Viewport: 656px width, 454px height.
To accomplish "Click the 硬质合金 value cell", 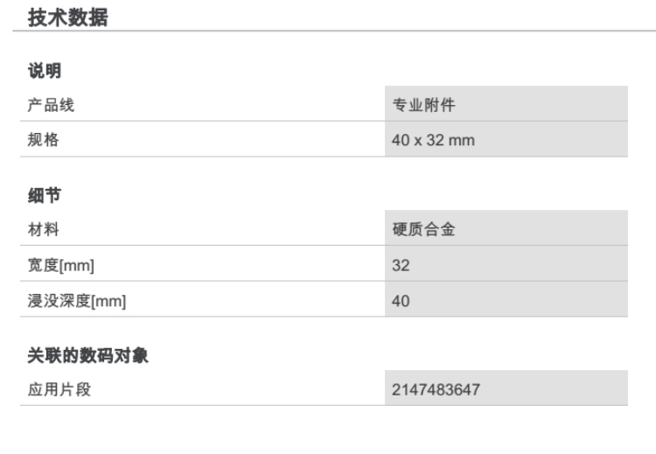I will (423, 230).
